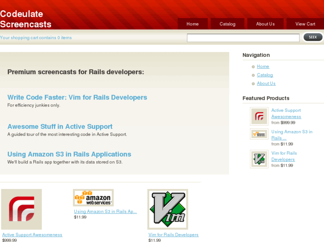324x242 pixels.
Task: Open the View Cart header tab
Action: pos(305,24)
